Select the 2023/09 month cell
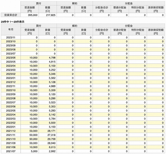 [11, 46]
